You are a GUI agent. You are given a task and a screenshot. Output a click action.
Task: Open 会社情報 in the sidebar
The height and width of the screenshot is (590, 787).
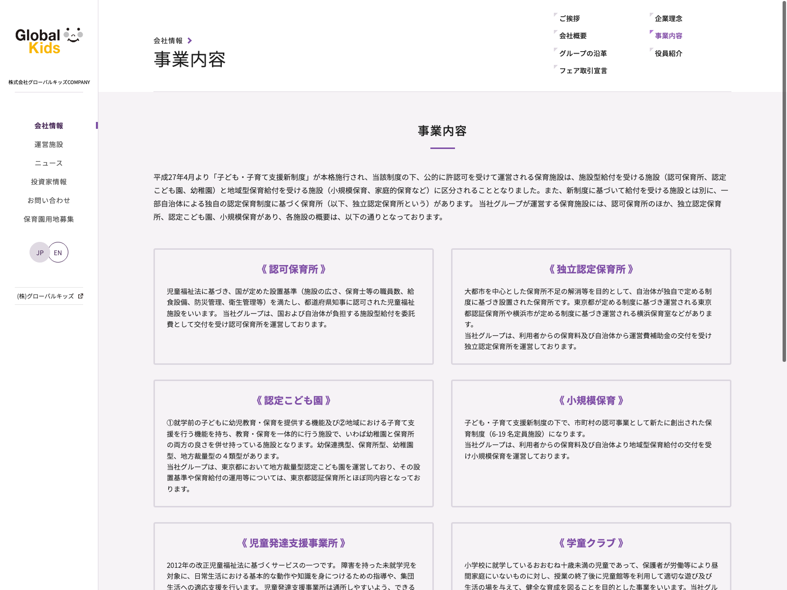coord(49,126)
